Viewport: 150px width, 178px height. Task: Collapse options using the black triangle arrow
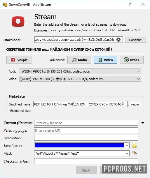point(143,123)
